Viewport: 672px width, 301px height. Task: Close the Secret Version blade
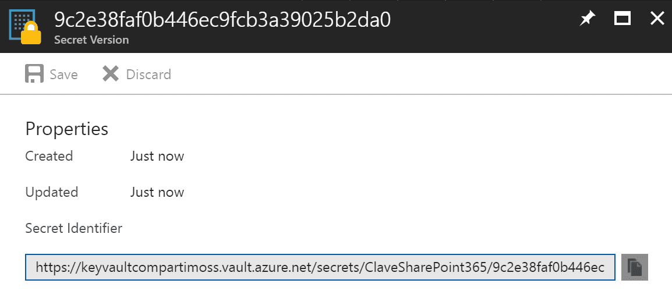tap(657, 19)
